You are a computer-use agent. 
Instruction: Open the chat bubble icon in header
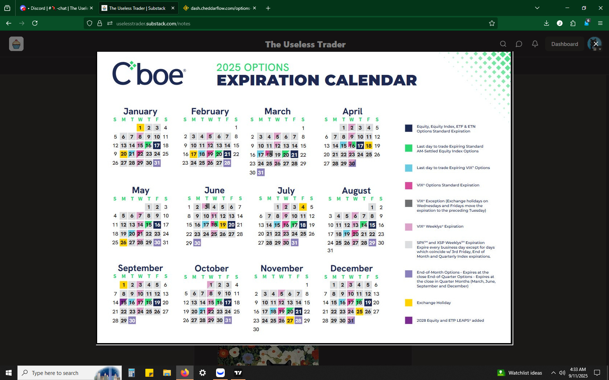519,44
